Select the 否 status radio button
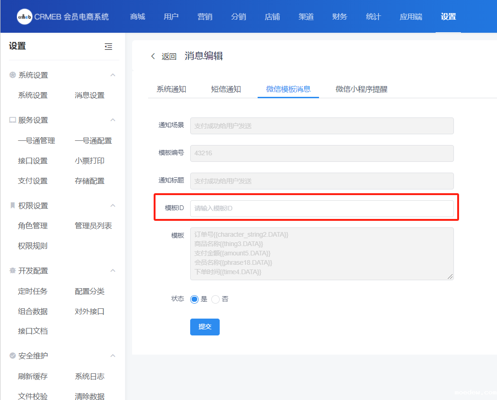 (215, 299)
